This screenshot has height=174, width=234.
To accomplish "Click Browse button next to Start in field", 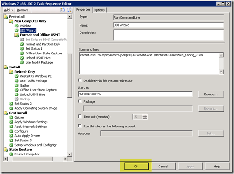I will point(211,94).
